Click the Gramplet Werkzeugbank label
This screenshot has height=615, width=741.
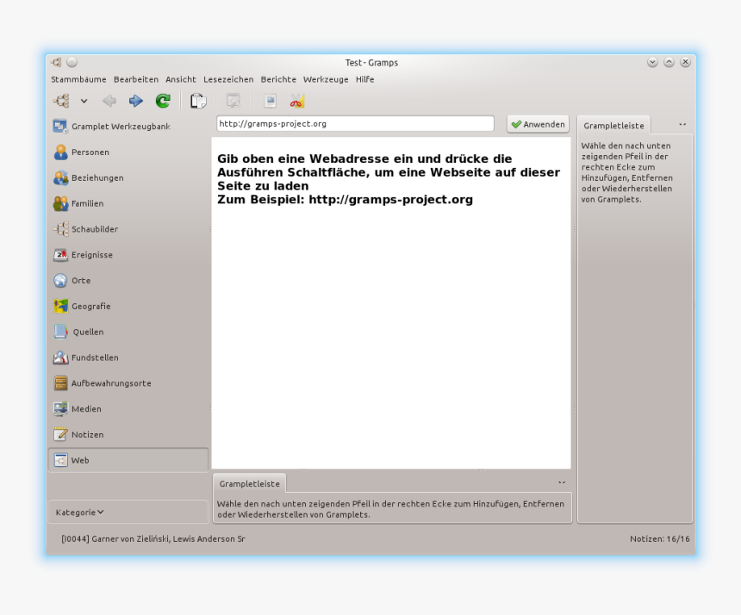[x=121, y=126]
